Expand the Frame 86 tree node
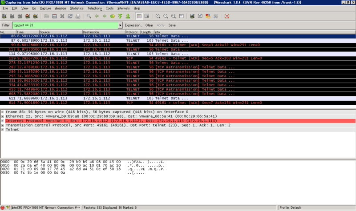 coord(3,112)
